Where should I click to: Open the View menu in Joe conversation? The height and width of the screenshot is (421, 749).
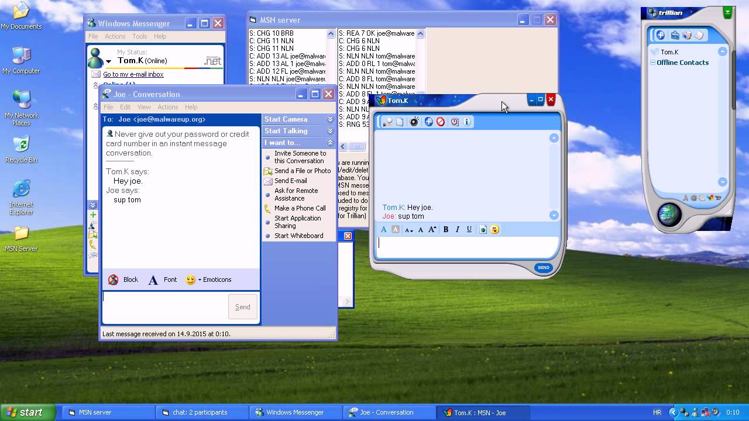144,107
